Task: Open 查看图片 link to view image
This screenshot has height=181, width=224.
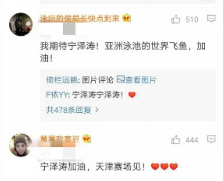Action: (141, 80)
